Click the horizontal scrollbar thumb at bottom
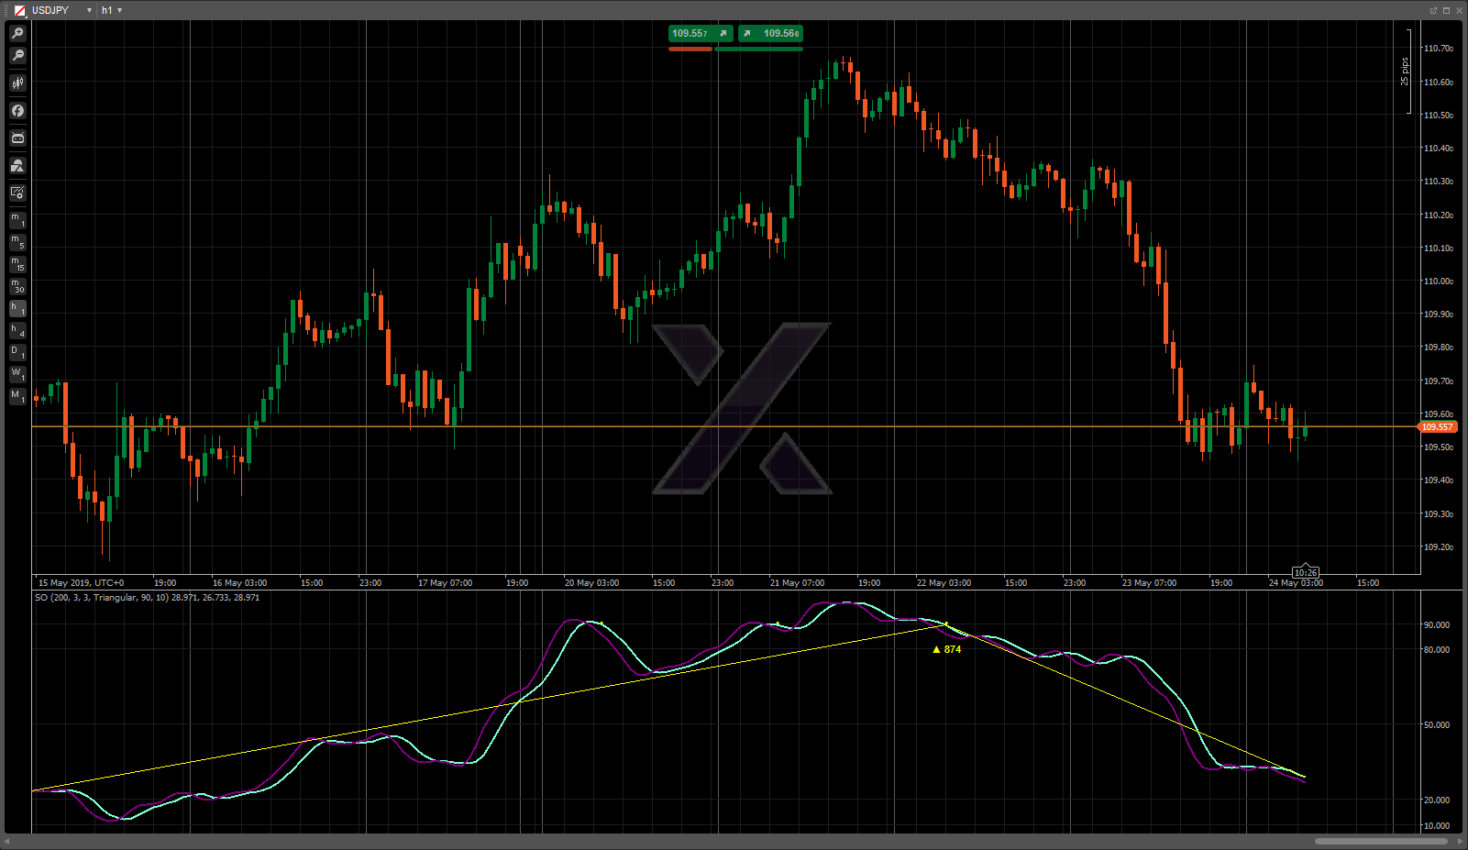 coord(1381,841)
